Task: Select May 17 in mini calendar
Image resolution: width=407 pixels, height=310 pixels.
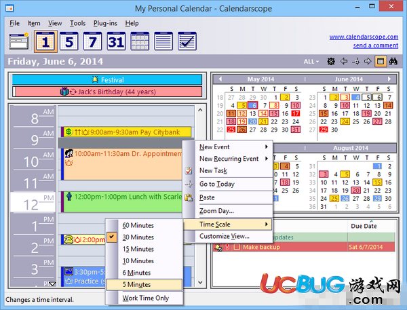Action: [295, 113]
